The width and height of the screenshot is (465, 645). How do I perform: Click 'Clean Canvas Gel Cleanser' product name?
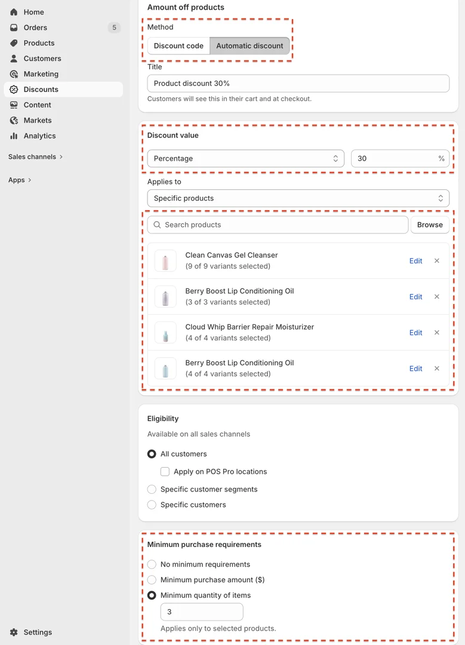coord(232,255)
